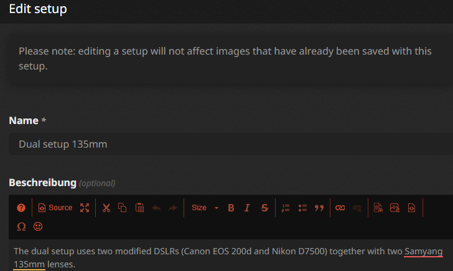
Task: Open the special character omega picker
Action: pos(21,226)
